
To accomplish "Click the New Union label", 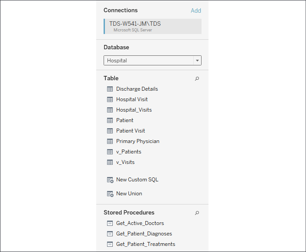I will (x=129, y=194).
